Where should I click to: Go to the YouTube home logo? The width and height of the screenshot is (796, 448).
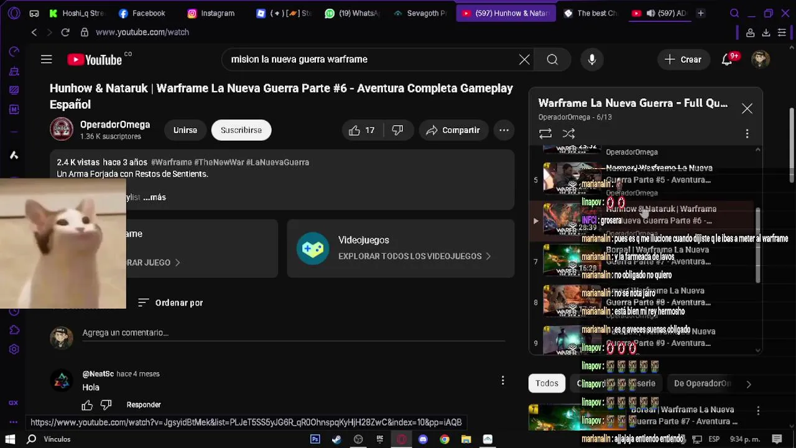[x=95, y=60]
